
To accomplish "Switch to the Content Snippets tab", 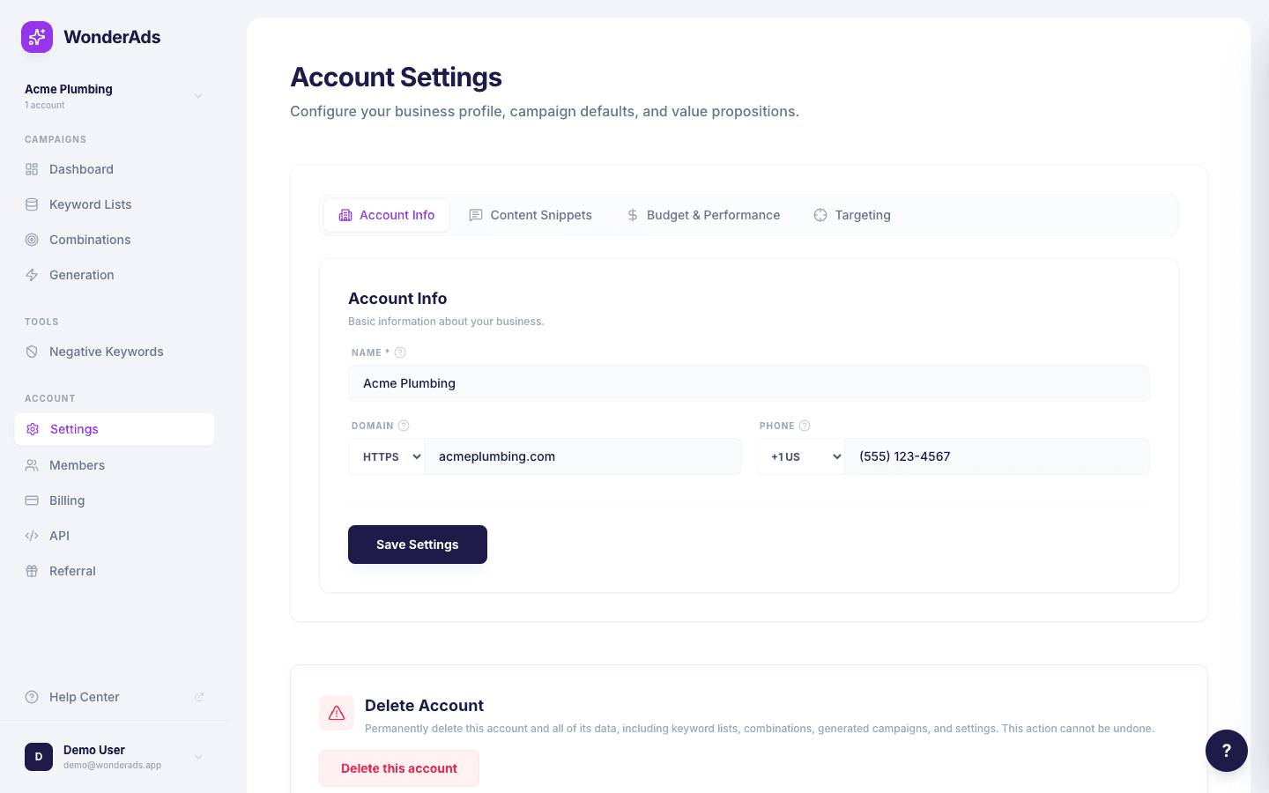I will tap(531, 215).
